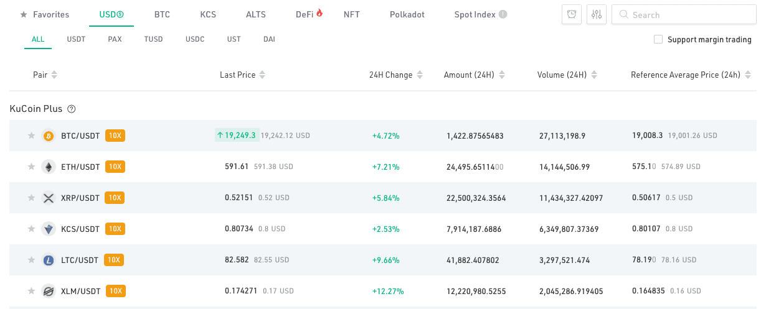Filter pairs by USDT
The width and height of the screenshot is (766, 309).
(x=76, y=39)
